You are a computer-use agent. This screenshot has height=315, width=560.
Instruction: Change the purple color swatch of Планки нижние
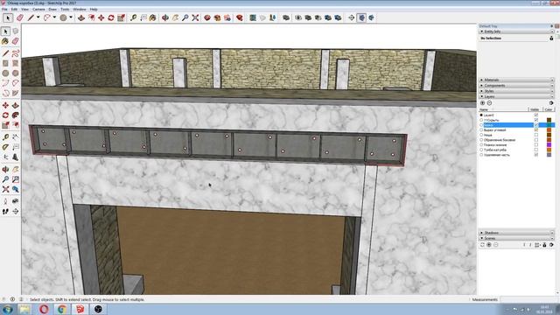tap(549, 145)
